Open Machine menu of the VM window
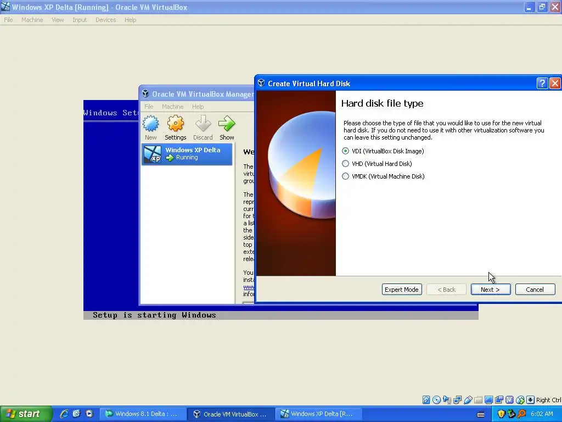Image resolution: width=562 pixels, height=422 pixels. pyautogui.click(x=32, y=20)
